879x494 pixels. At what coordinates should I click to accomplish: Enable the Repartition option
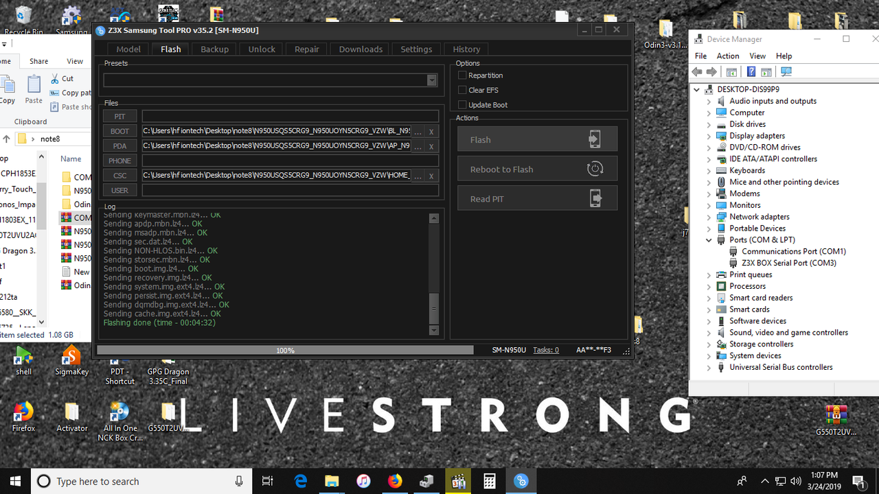point(463,75)
